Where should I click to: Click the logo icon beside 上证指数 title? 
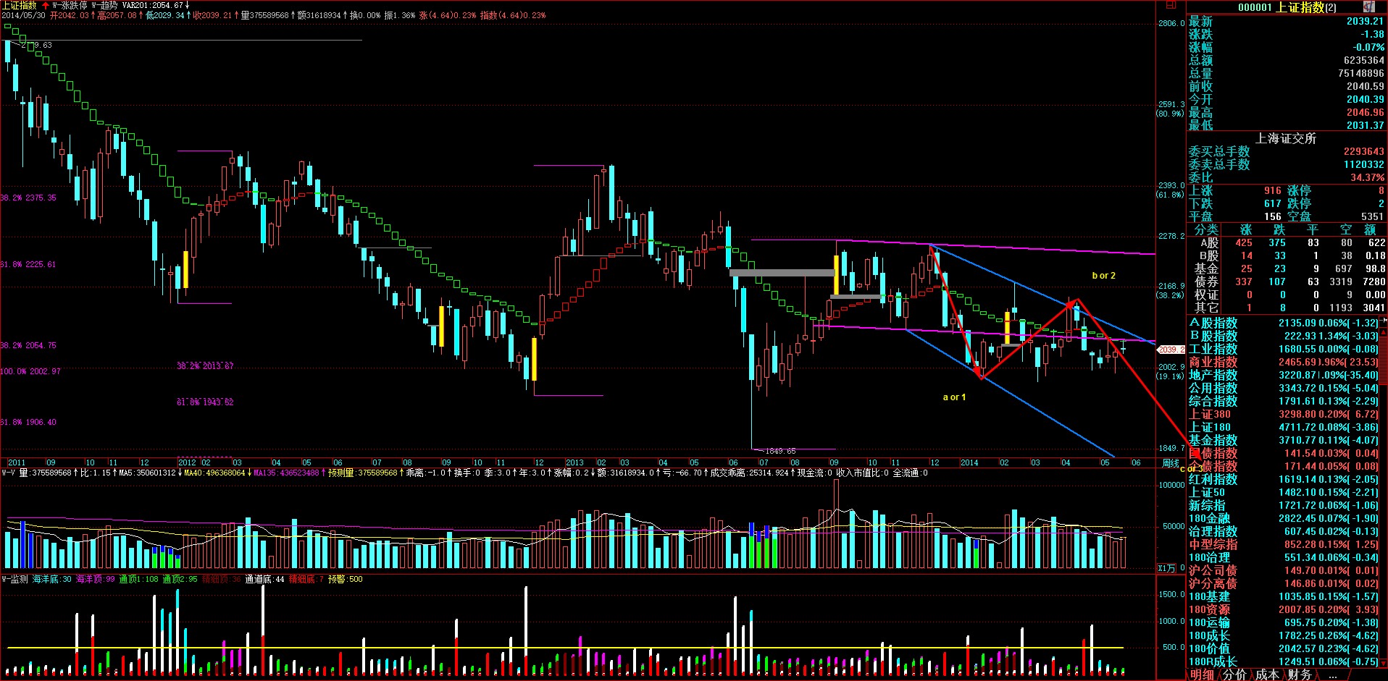point(1369,7)
